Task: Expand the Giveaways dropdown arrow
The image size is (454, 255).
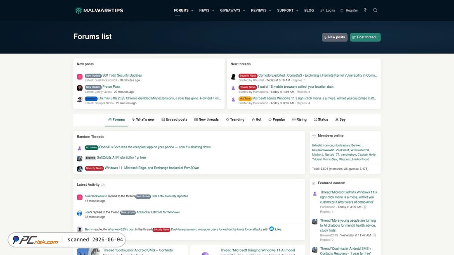Action: click(244, 11)
